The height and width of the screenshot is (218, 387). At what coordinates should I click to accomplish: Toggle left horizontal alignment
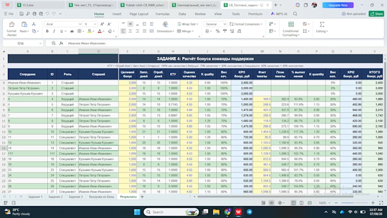tap(123, 31)
